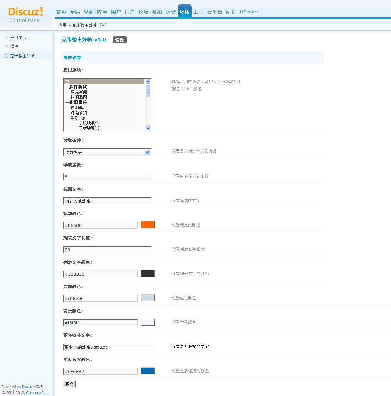The height and width of the screenshot is (396, 391).
Task: Click the orange title color swatch
Action: pos(148,225)
